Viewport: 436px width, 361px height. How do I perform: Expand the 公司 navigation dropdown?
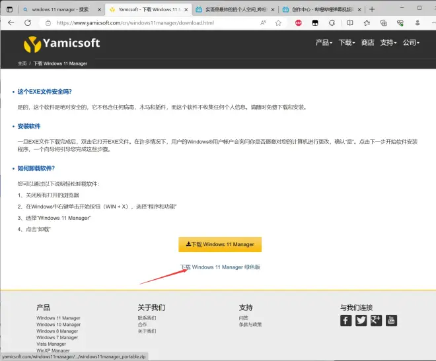pyautogui.click(x=412, y=42)
